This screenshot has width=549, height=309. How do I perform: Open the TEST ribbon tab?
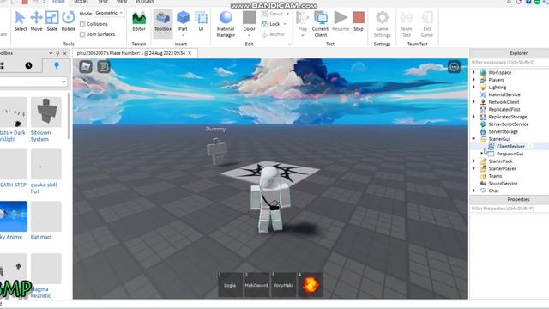[x=103, y=2]
